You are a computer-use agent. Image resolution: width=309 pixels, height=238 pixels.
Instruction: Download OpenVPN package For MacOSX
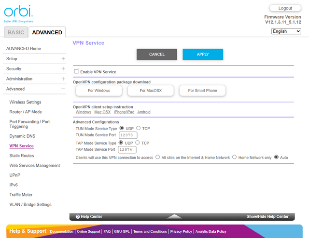(151, 91)
